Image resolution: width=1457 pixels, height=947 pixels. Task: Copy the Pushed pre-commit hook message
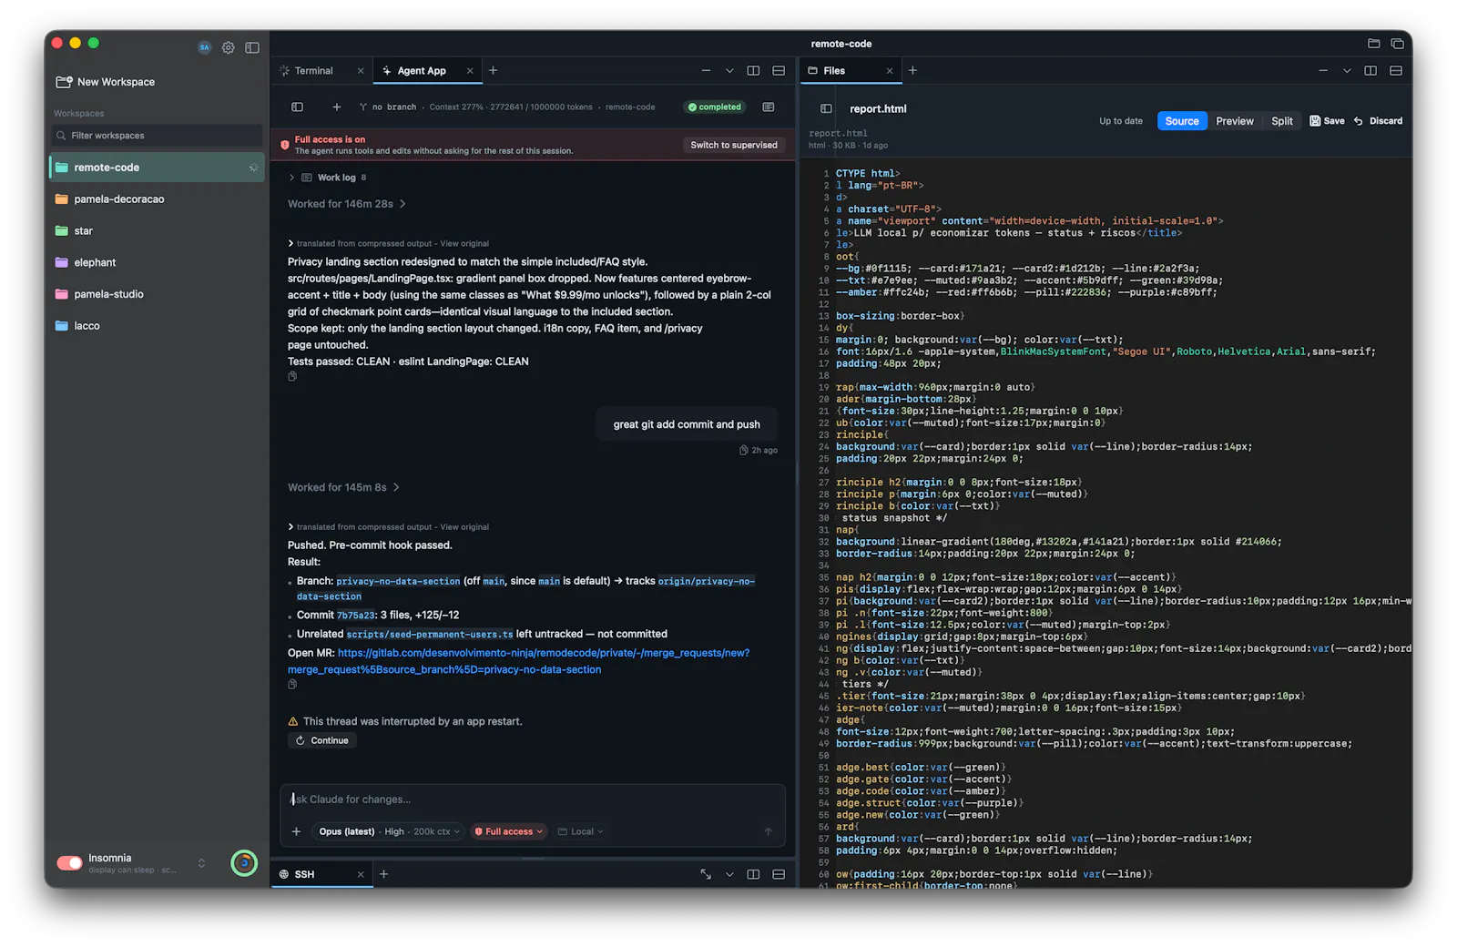(x=292, y=684)
